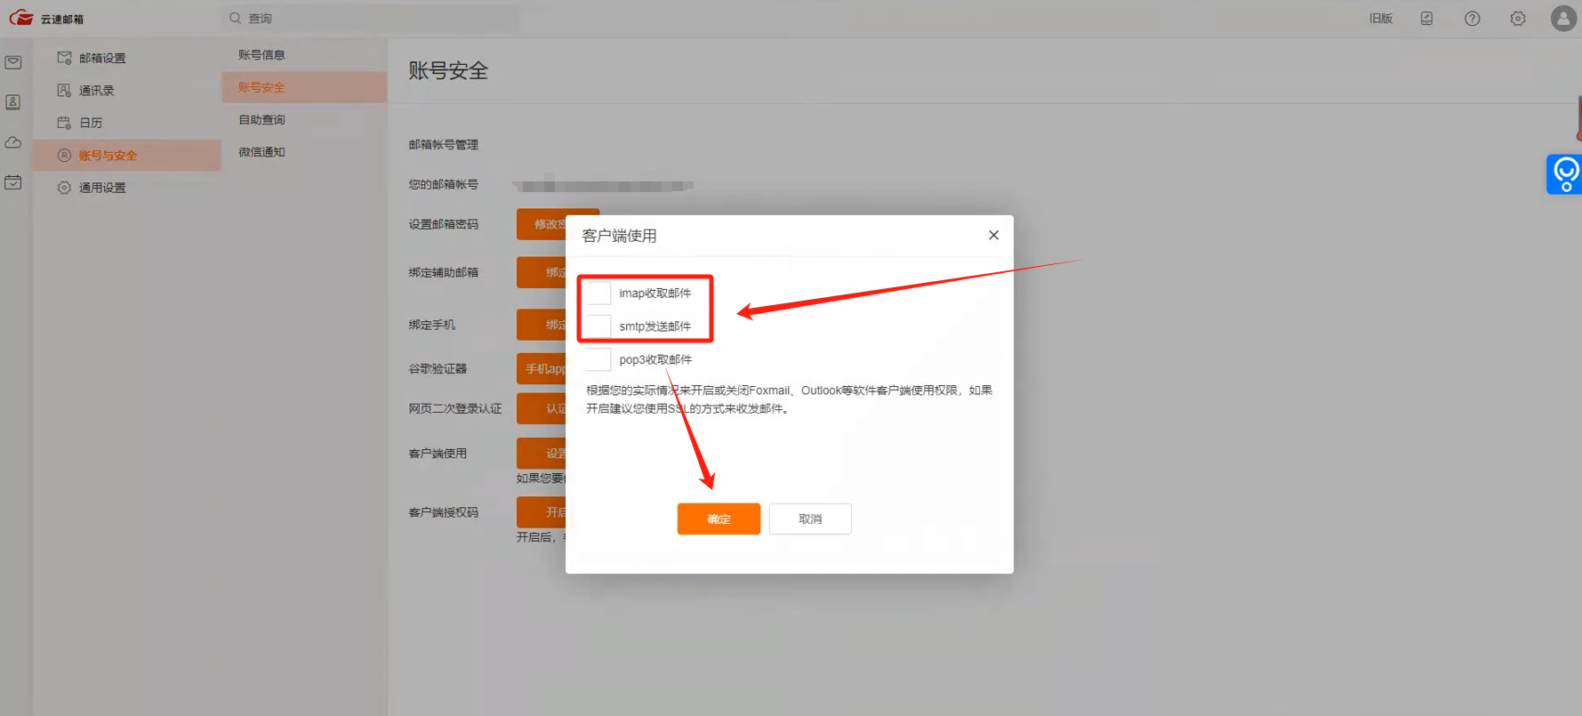This screenshot has width=1582, height=716.
Task: Open the 账号信息 tab
Action: tap(304, 55)
